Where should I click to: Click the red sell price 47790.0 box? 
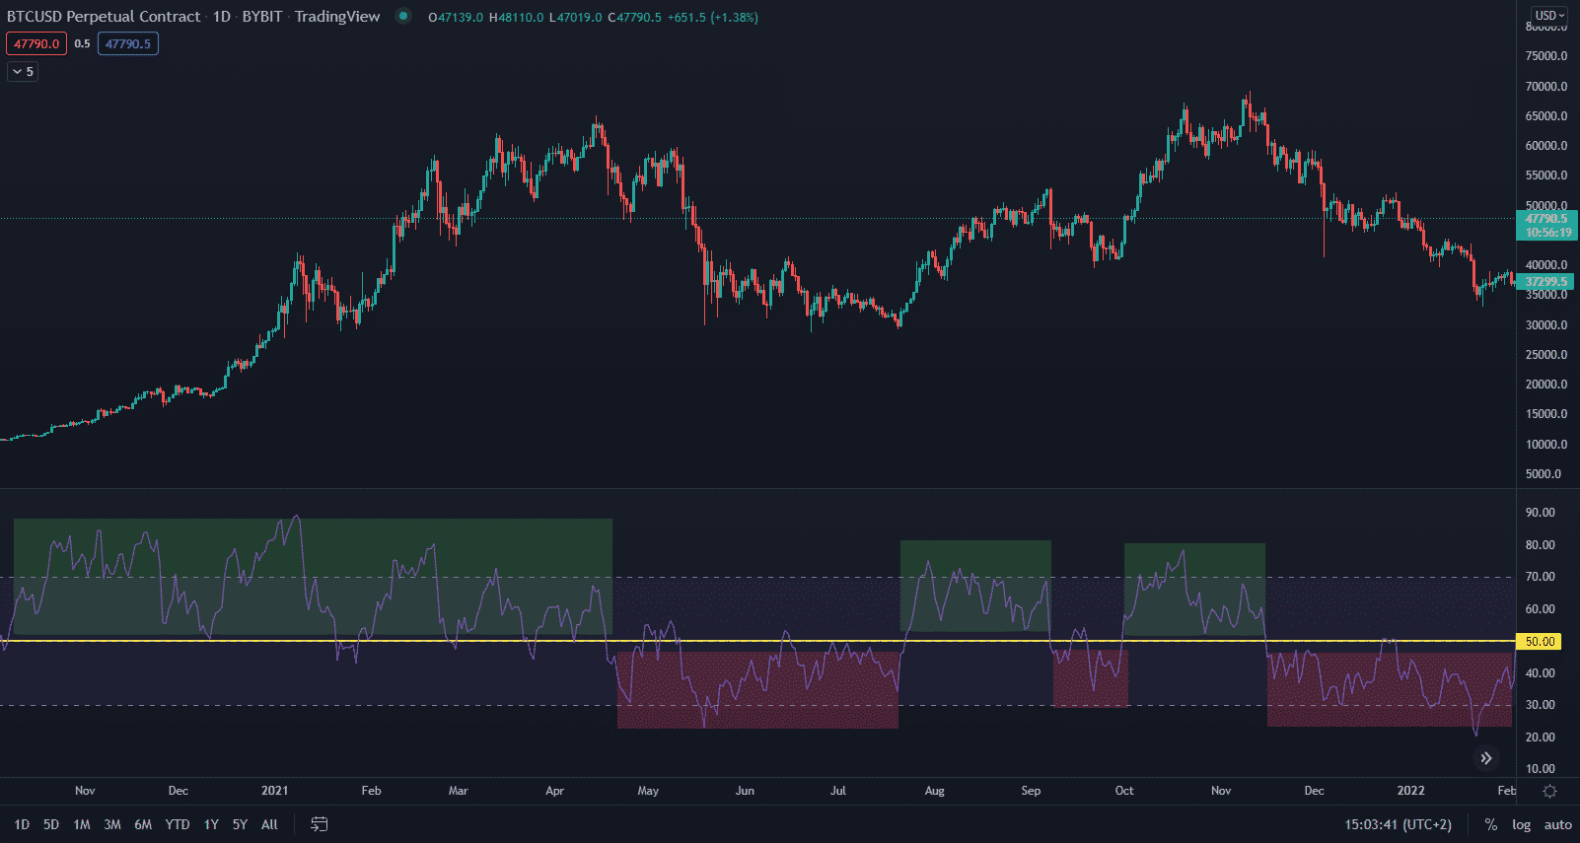[36, 43]
